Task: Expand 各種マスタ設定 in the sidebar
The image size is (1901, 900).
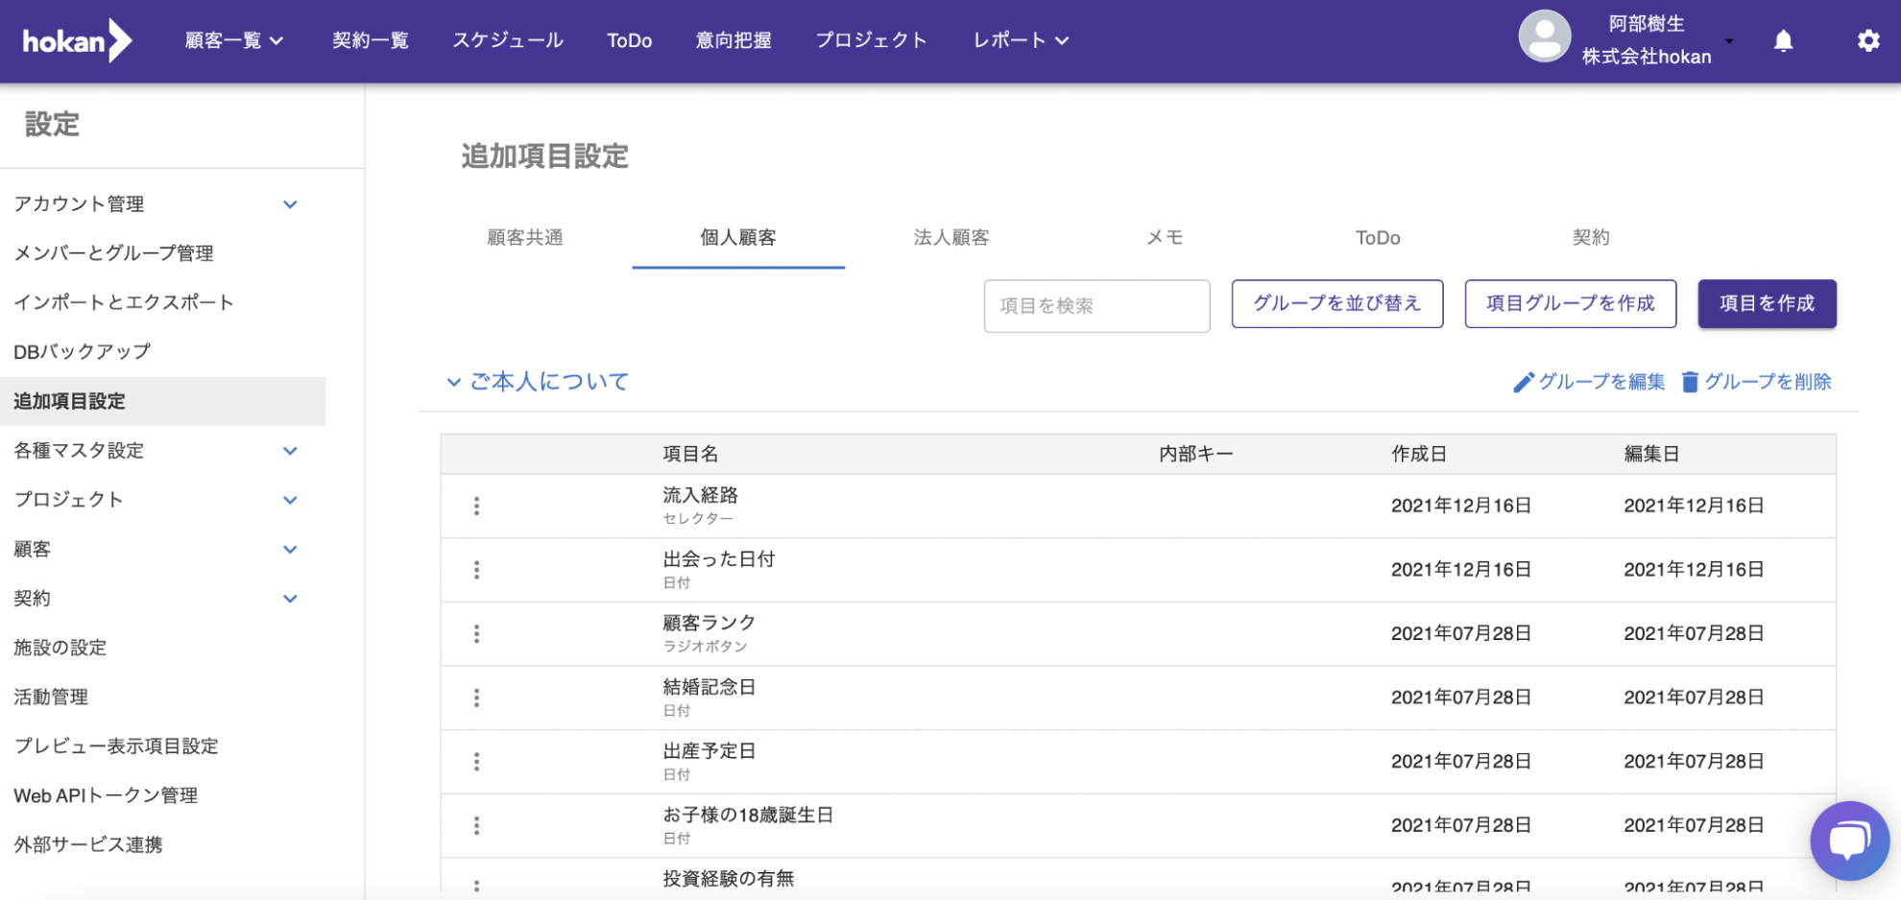Action: point(290,451)
